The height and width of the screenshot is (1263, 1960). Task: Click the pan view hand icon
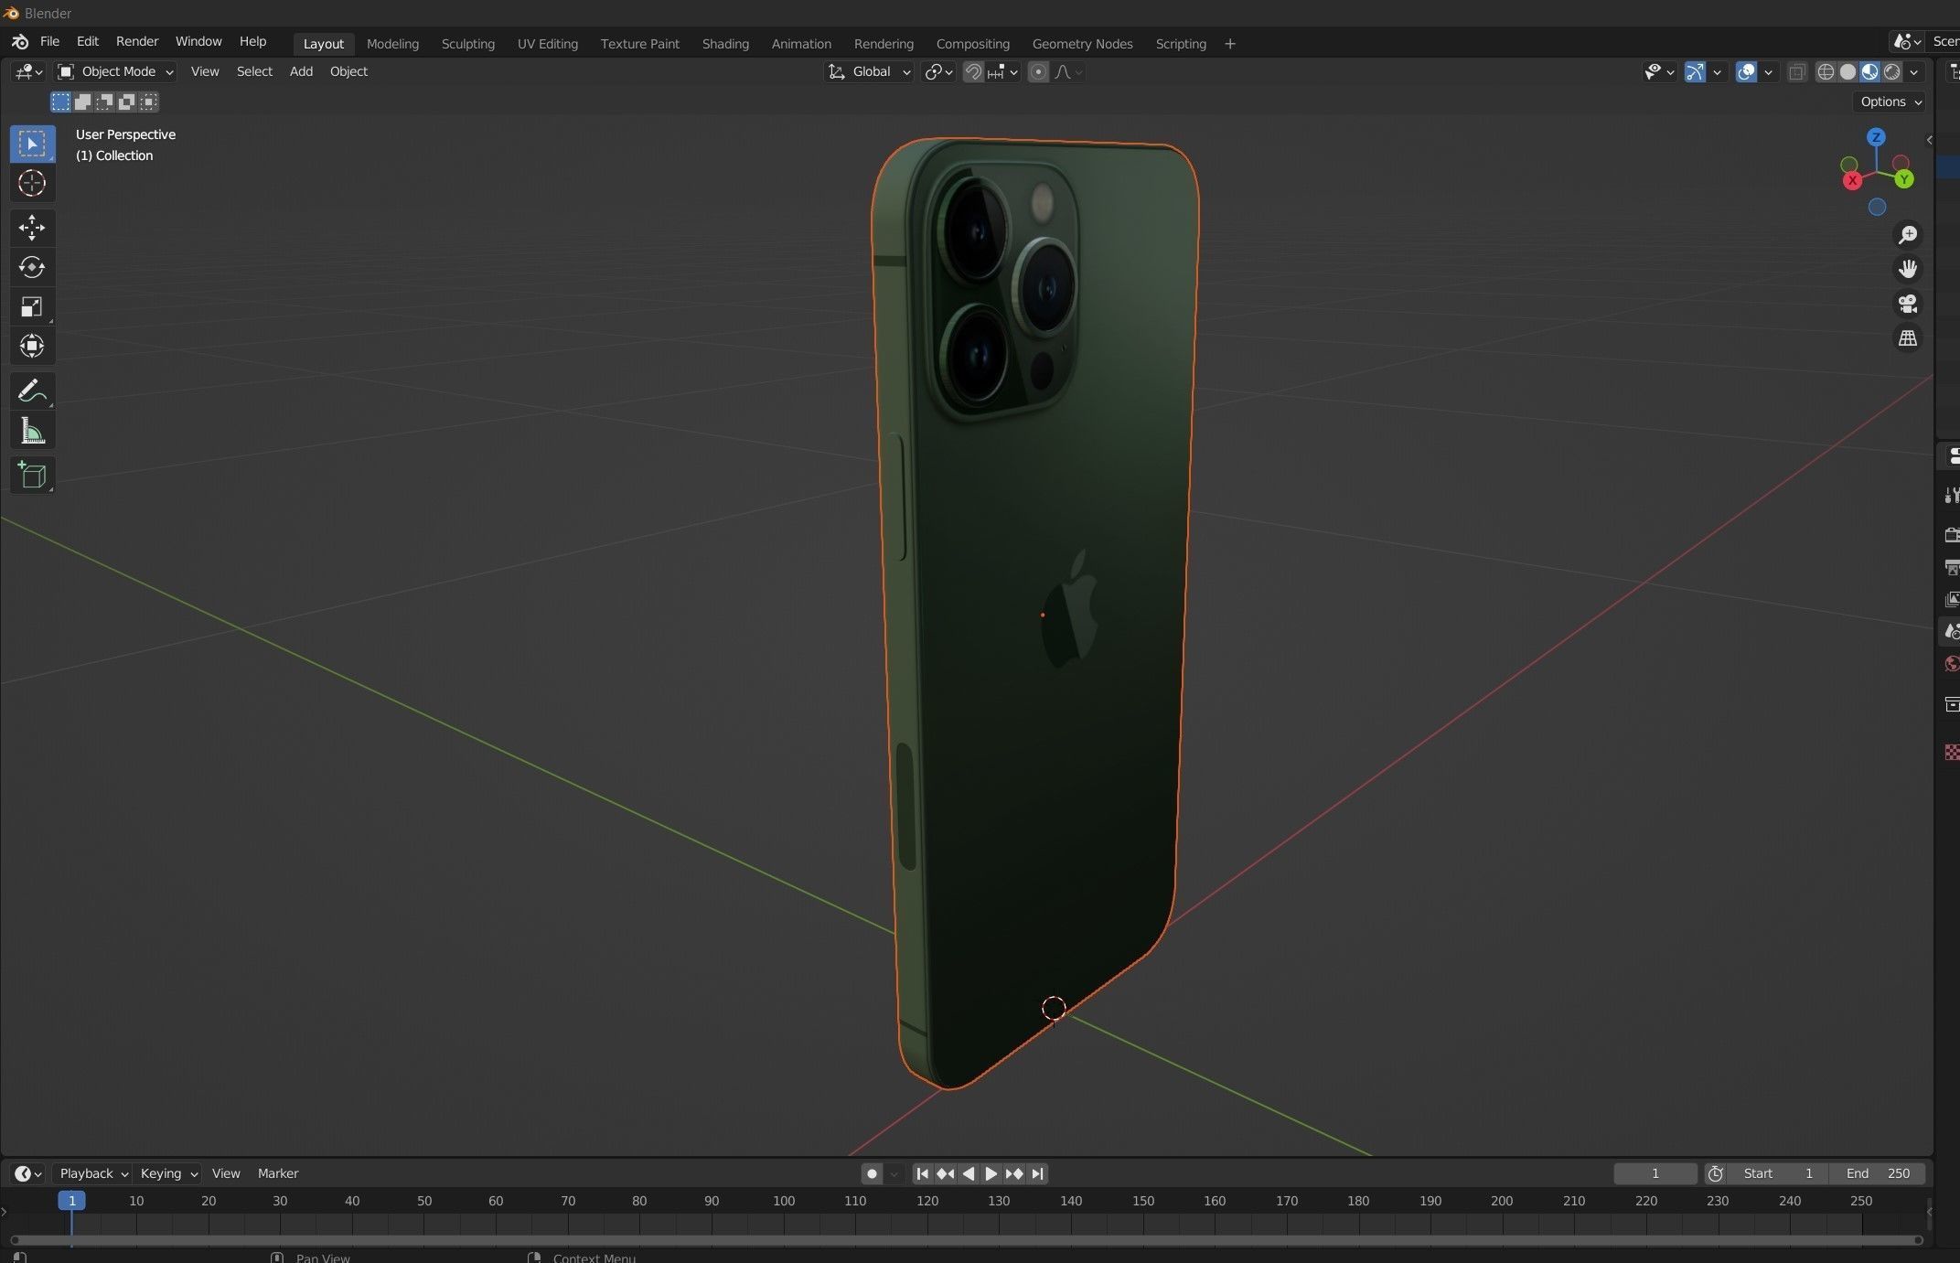[x=1908, y=269]
